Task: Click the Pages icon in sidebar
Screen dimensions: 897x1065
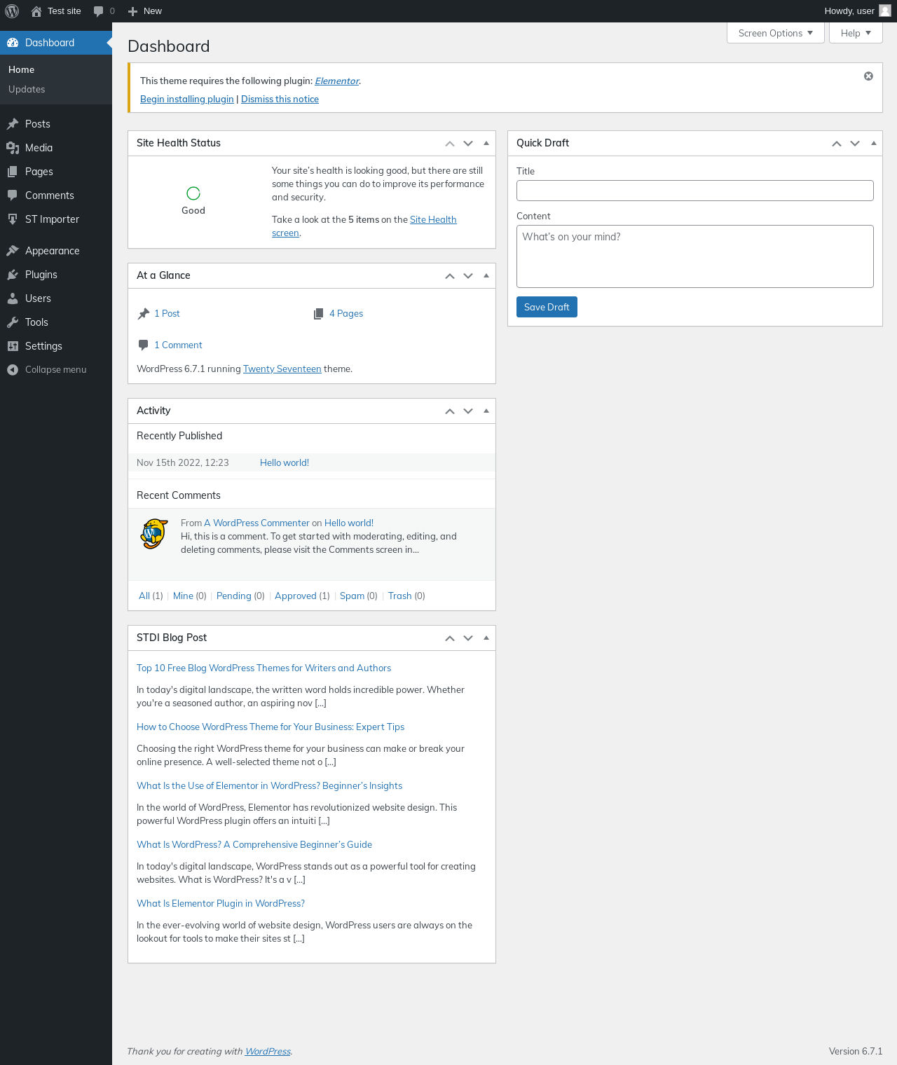Action: click(13, 172)
